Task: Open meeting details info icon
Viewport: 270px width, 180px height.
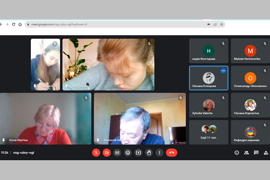Action: [237, 153]
